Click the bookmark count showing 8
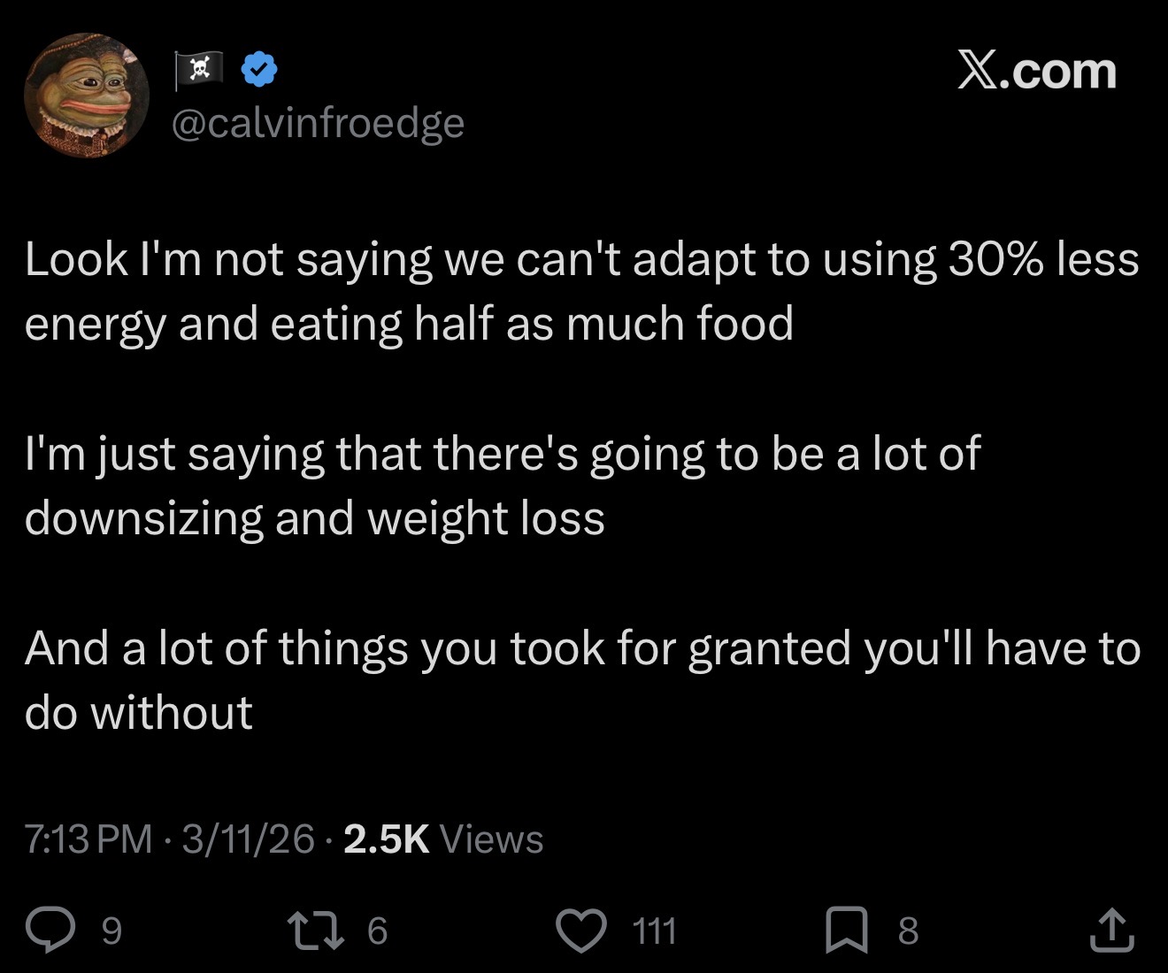Screen dimensions: 1168x973 [x=909, y=931]
